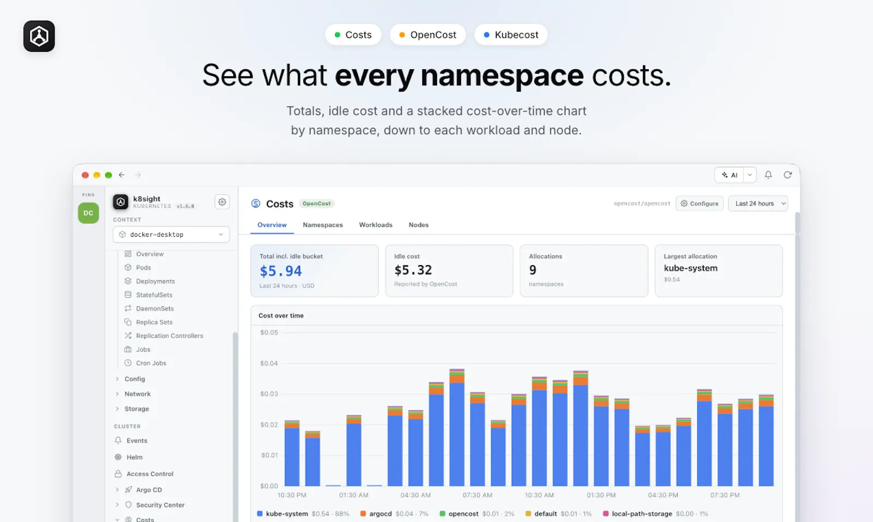Select Cron Jobs in sidebar

[151, 363]
